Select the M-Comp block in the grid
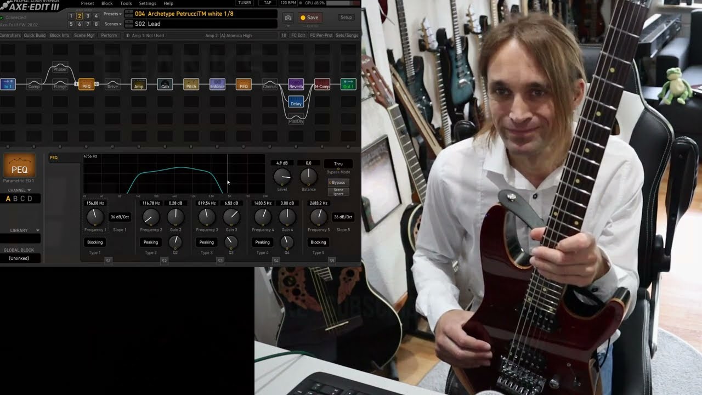Viewport: 702px width, 395px height. (322, 84)
